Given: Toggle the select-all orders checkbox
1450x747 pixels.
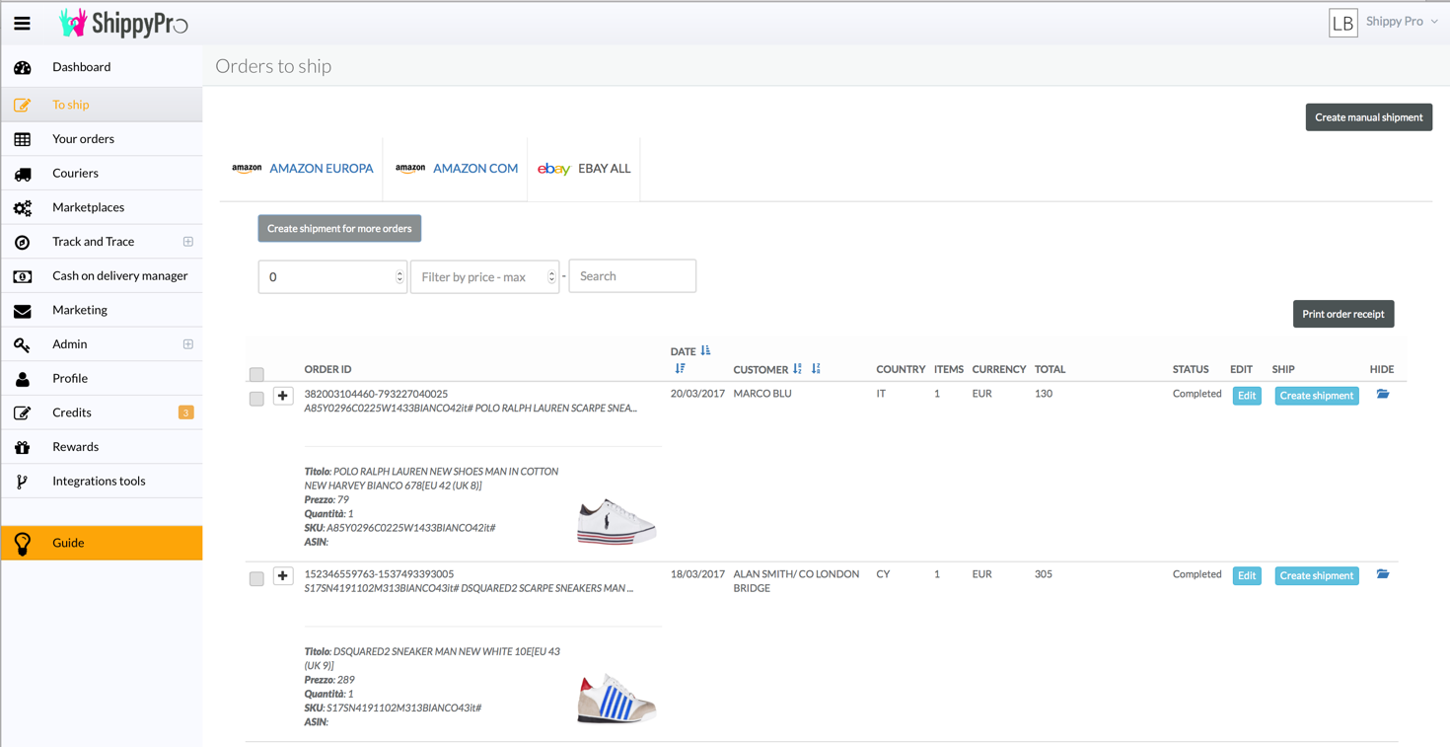Looking at the screenshot, I should pos(256,374).
